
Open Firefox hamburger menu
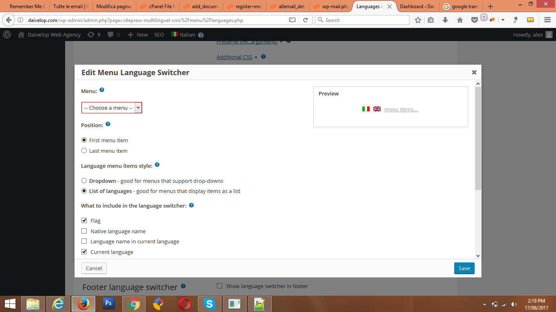pos(547,20)
